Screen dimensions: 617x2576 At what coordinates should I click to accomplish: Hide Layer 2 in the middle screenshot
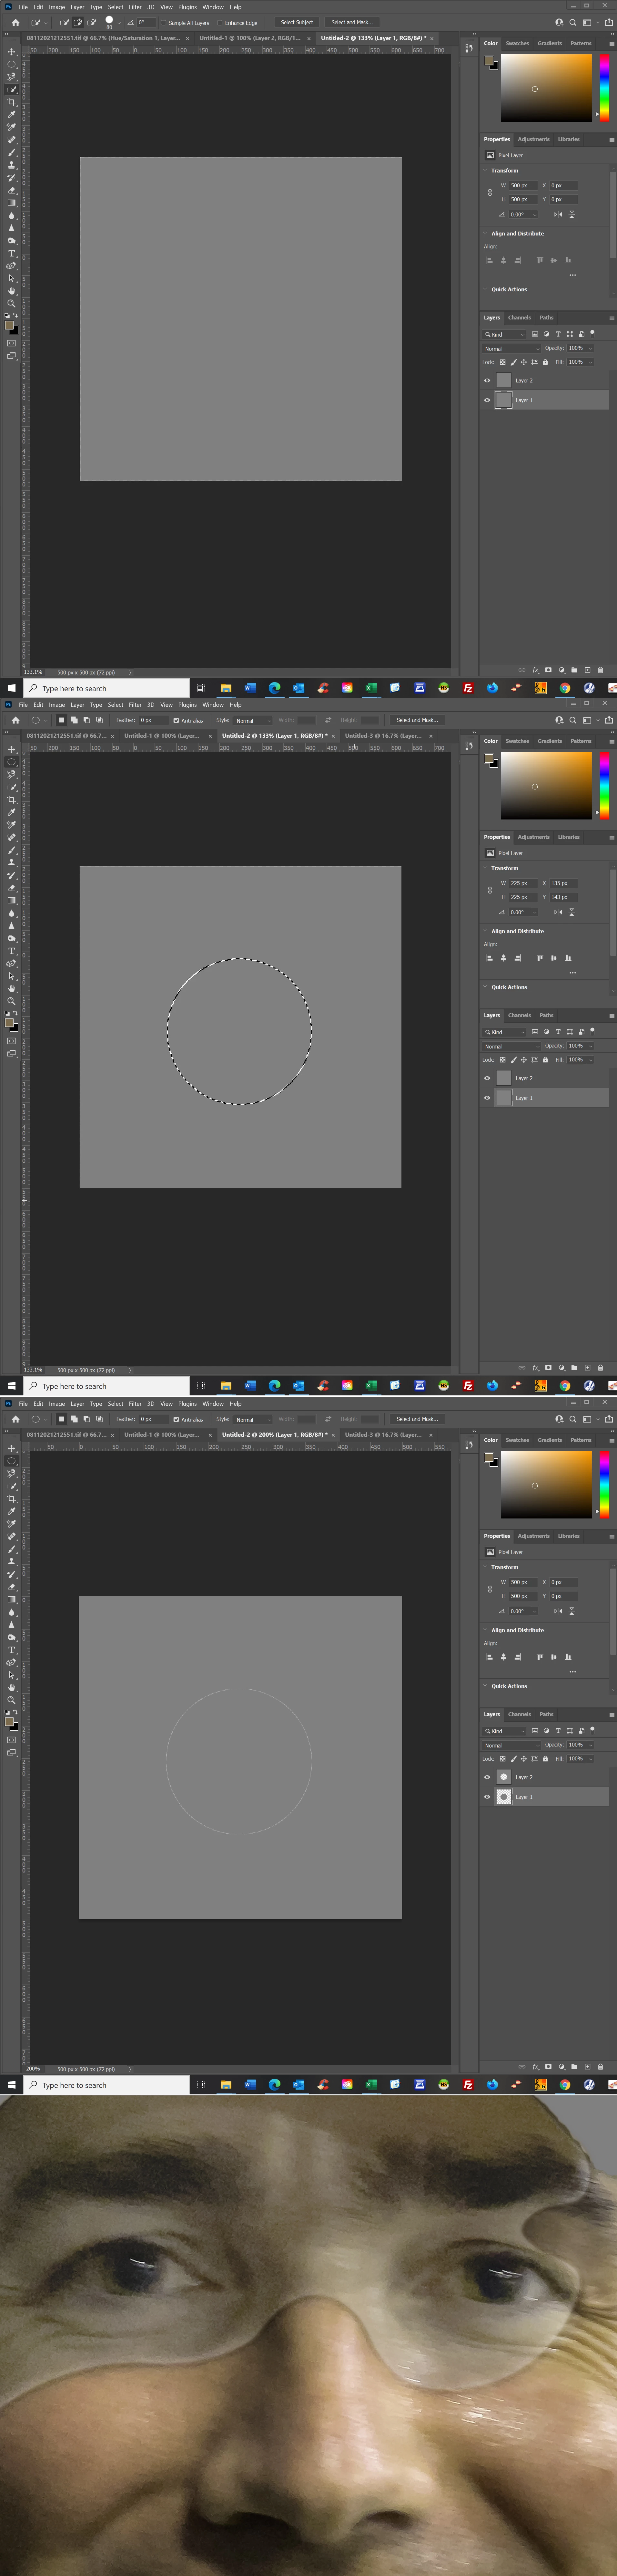[487, 1078]
